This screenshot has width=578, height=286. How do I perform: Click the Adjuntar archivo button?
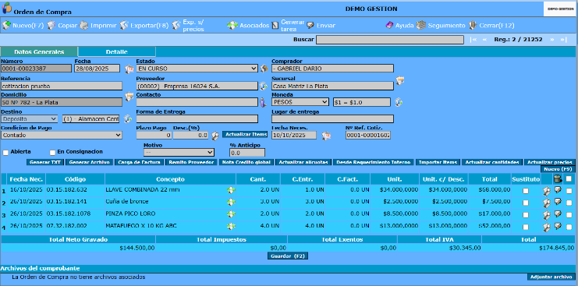pyautogui.click(x=551, y=277)
